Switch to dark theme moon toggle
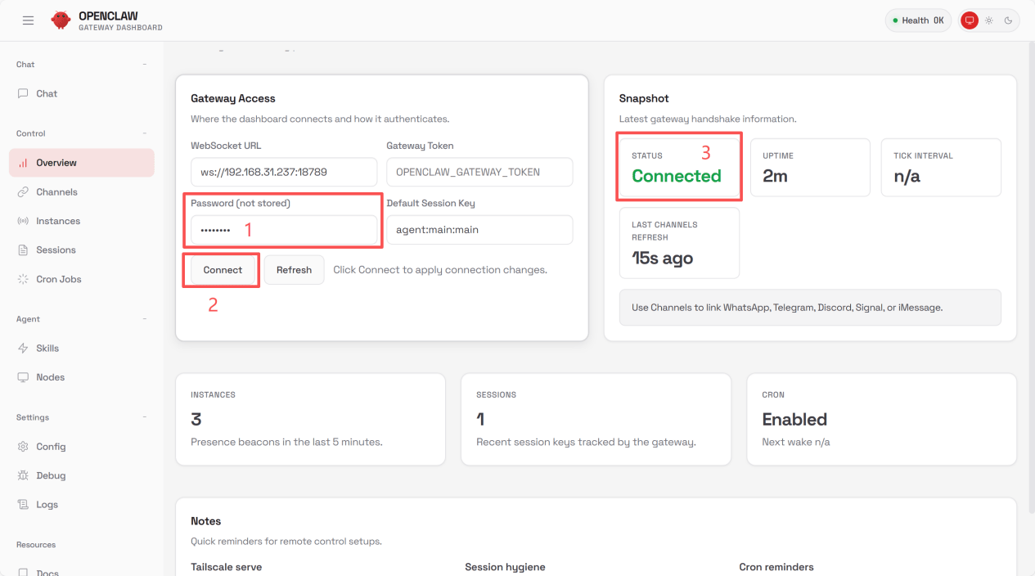The width and height of the screenshot is (1035, 576). click(x=1008, y=20)
